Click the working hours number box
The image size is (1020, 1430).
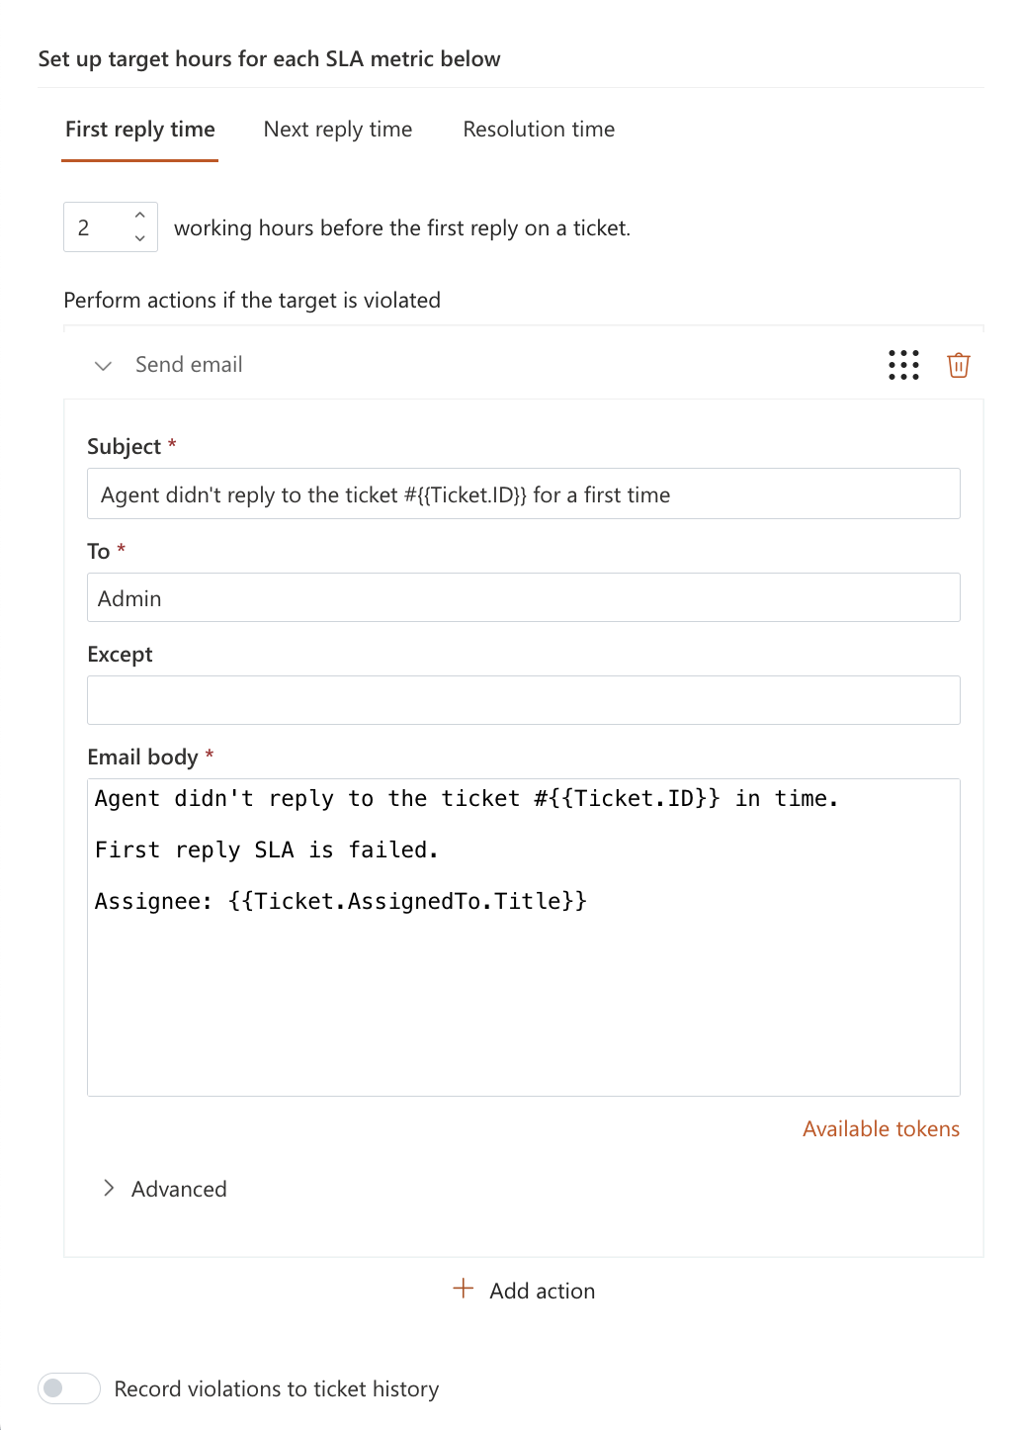[x=99, y=227]
